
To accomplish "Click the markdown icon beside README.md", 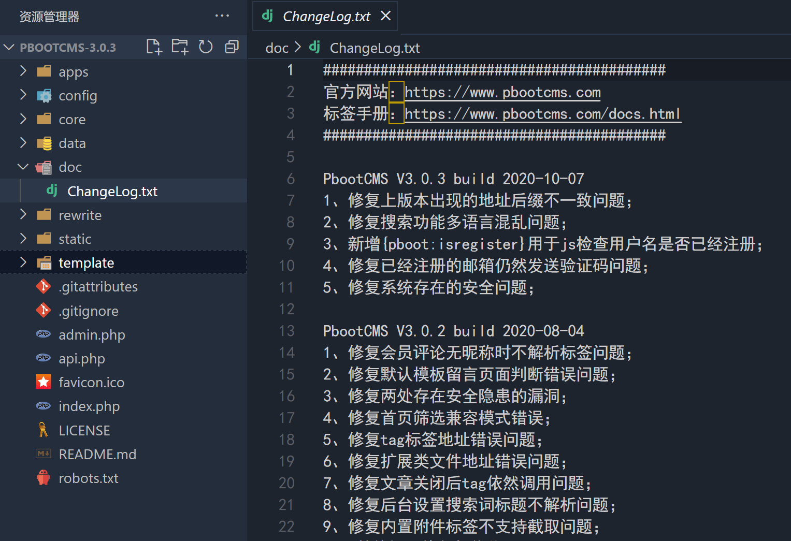I will pyautogui.click(x=44, y=454).
